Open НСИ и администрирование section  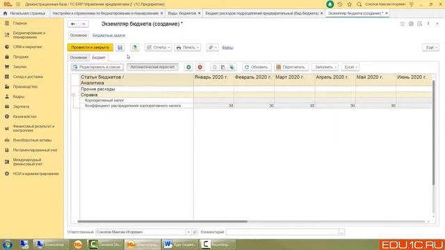pos(35,174)
